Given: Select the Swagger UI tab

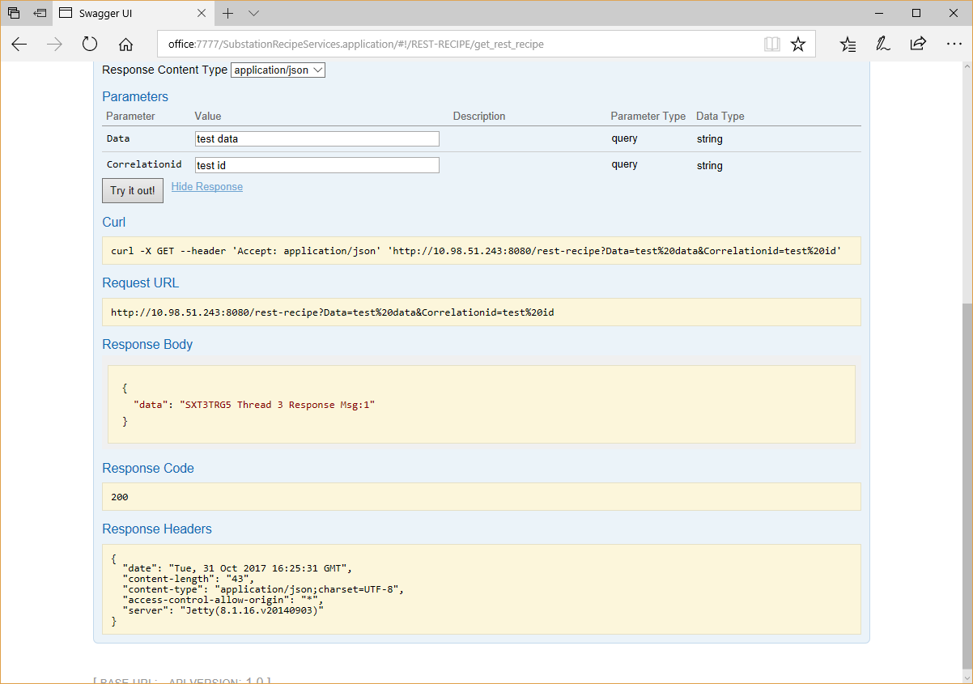Looking at the screenshot, I should (x=121, y=14).
